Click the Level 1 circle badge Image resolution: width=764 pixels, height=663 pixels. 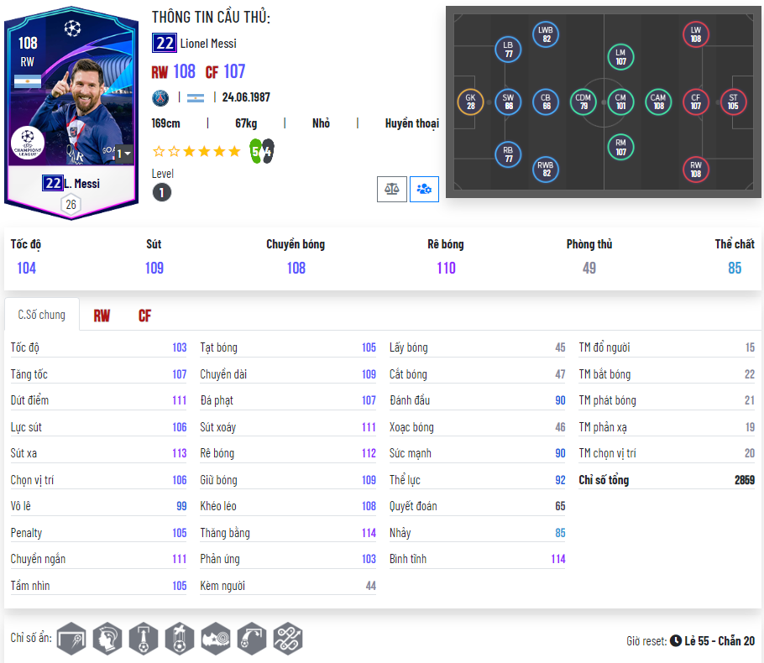point(162,192)
